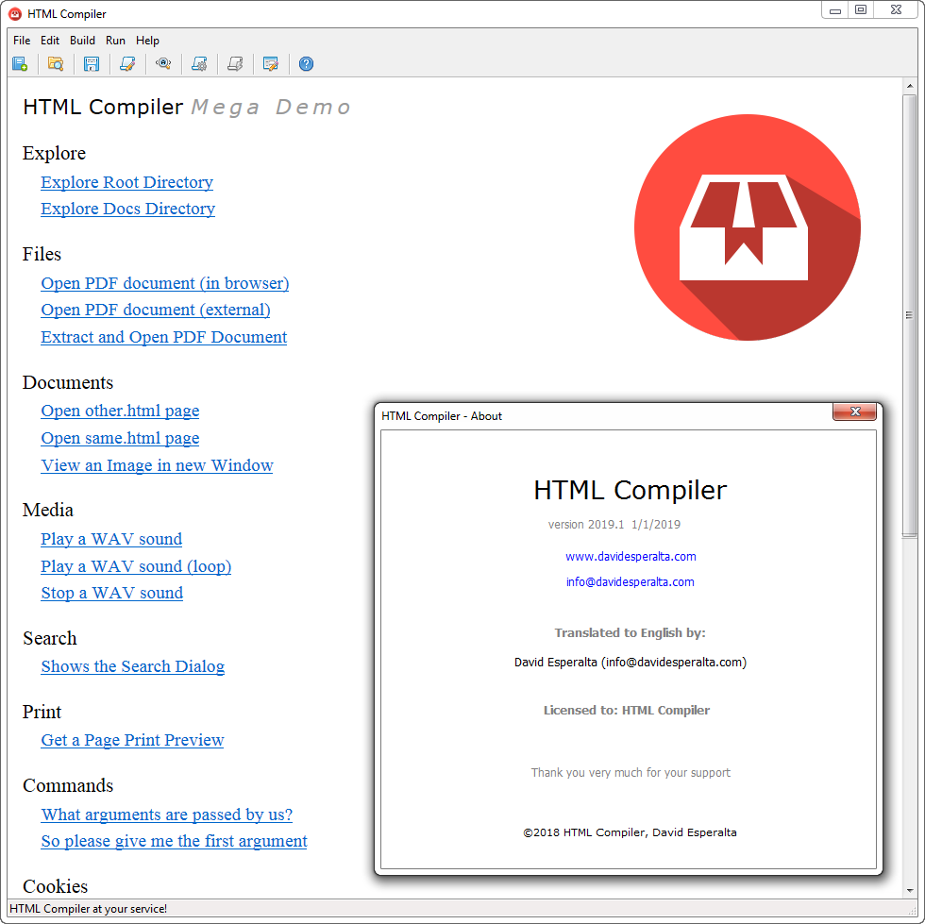Open the Run menu
Viewport: 925px width, 924px height.
pos(115,41)
